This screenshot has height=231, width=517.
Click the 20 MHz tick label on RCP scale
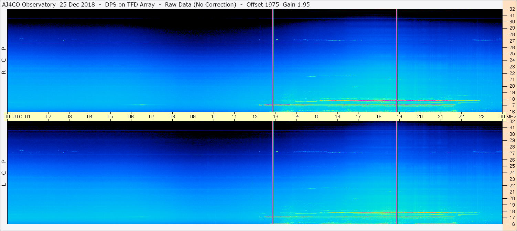point(512,86)
